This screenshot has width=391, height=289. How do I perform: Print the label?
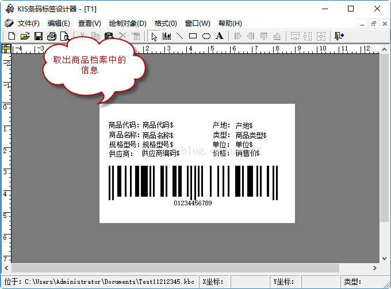tap(52, 36)
